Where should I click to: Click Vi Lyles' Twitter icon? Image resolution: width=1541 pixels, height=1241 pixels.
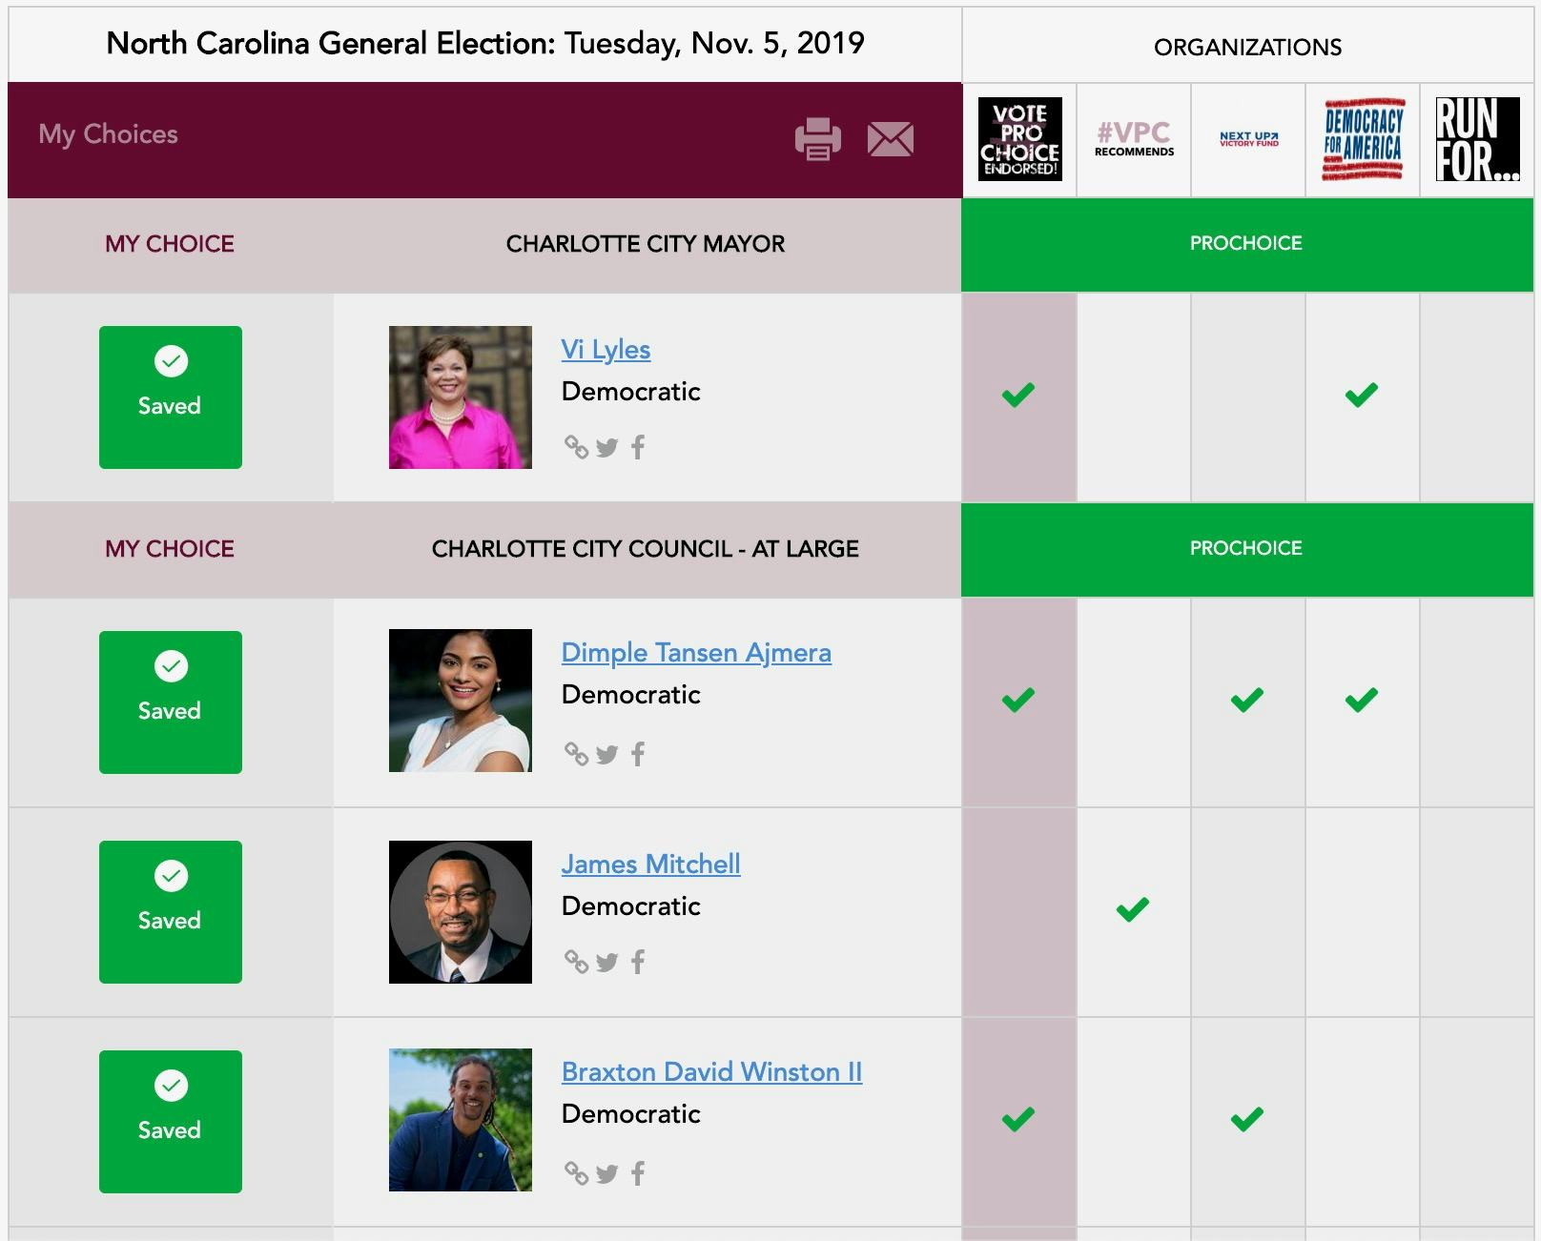tap(608, 445)
